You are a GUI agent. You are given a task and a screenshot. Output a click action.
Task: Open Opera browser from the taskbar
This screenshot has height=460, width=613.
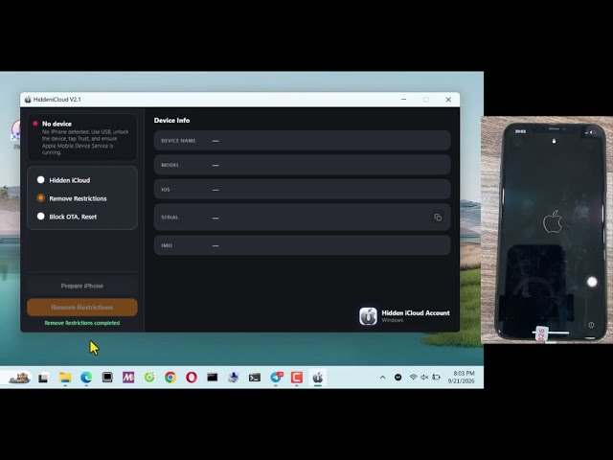coord(192,377)
